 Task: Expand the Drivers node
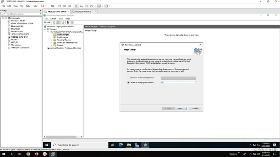coord(51,45)
